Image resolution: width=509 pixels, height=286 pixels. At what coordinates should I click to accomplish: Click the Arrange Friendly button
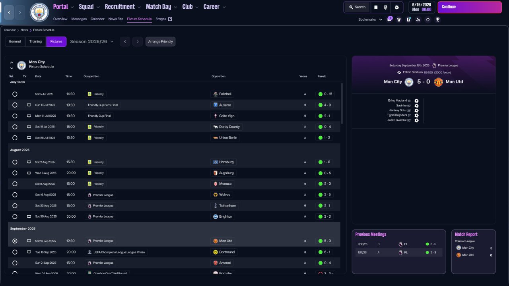click(160, 42)
